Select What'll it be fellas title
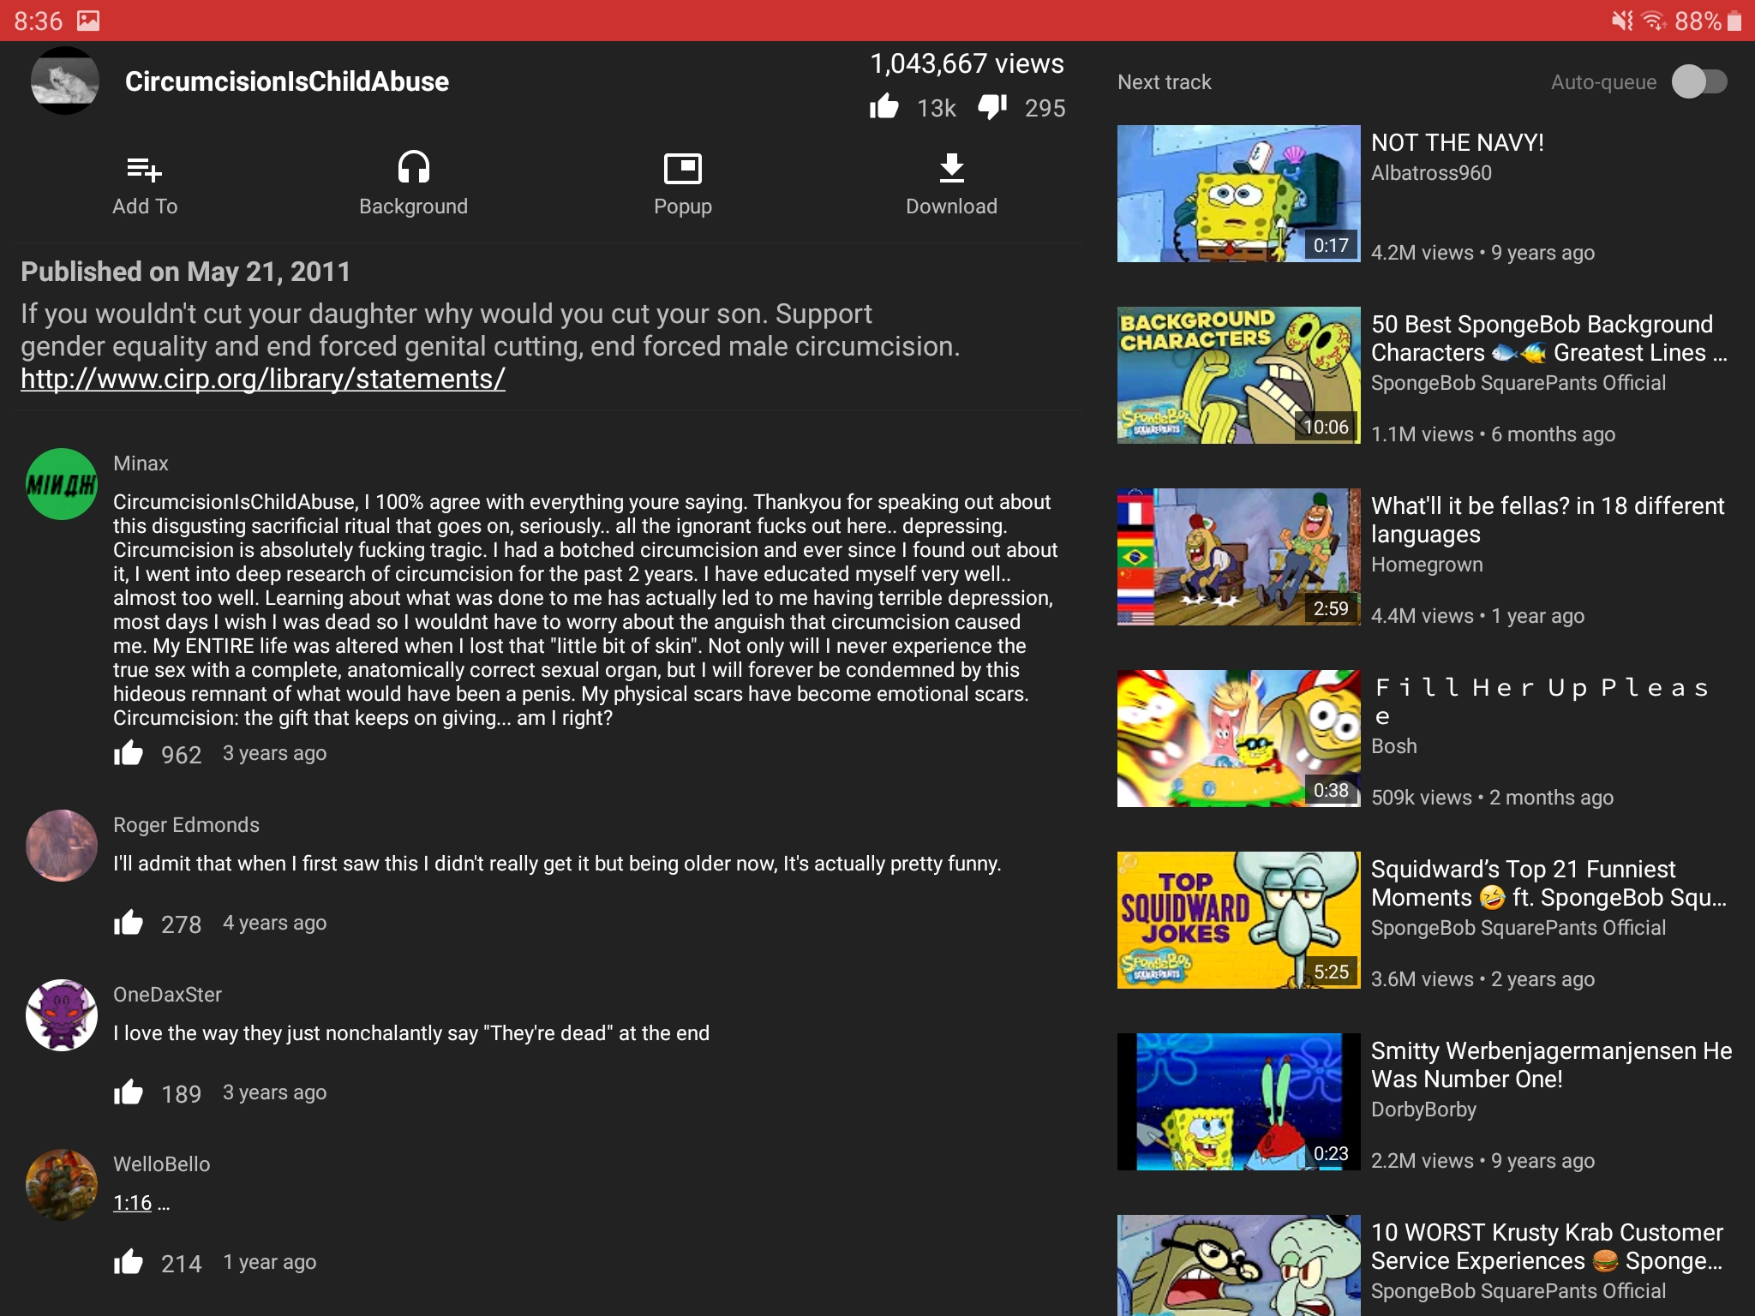 pyautogui.click(x=1548, y=520)
